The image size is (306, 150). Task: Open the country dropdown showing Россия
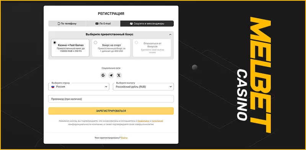79,87
